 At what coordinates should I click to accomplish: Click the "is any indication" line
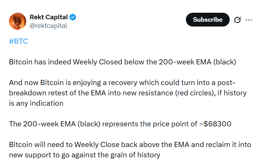pos(36,103)
